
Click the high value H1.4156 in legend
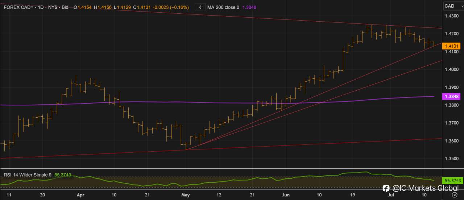103,7
